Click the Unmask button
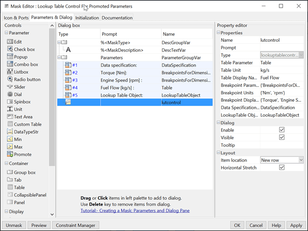The image size is (308, 231). coord(14,225)
